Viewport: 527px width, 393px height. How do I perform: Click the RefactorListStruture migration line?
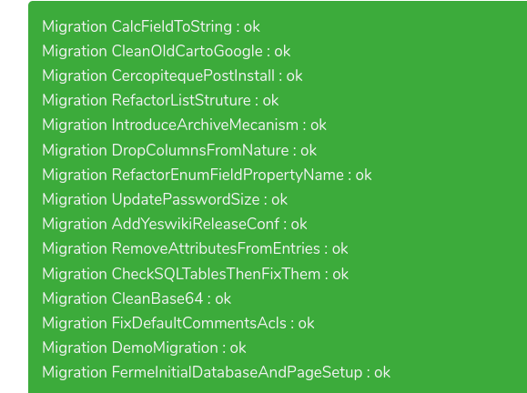click(x=160, y=100)
